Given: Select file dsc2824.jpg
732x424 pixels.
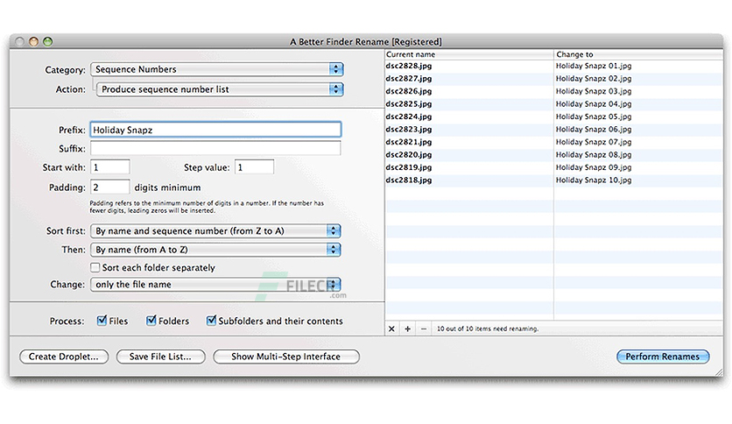Looking at the screenshot, I should coord(409,117).
